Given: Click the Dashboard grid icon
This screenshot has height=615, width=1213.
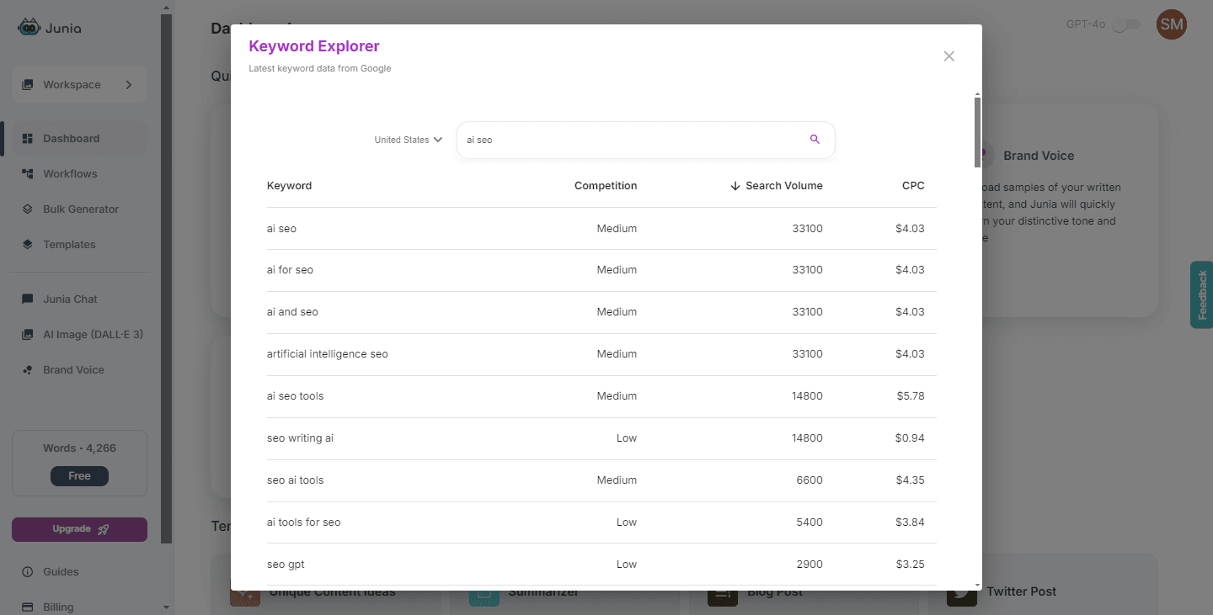Looking at the screenshot, I should pyautogui.click(x=28, y=139).
